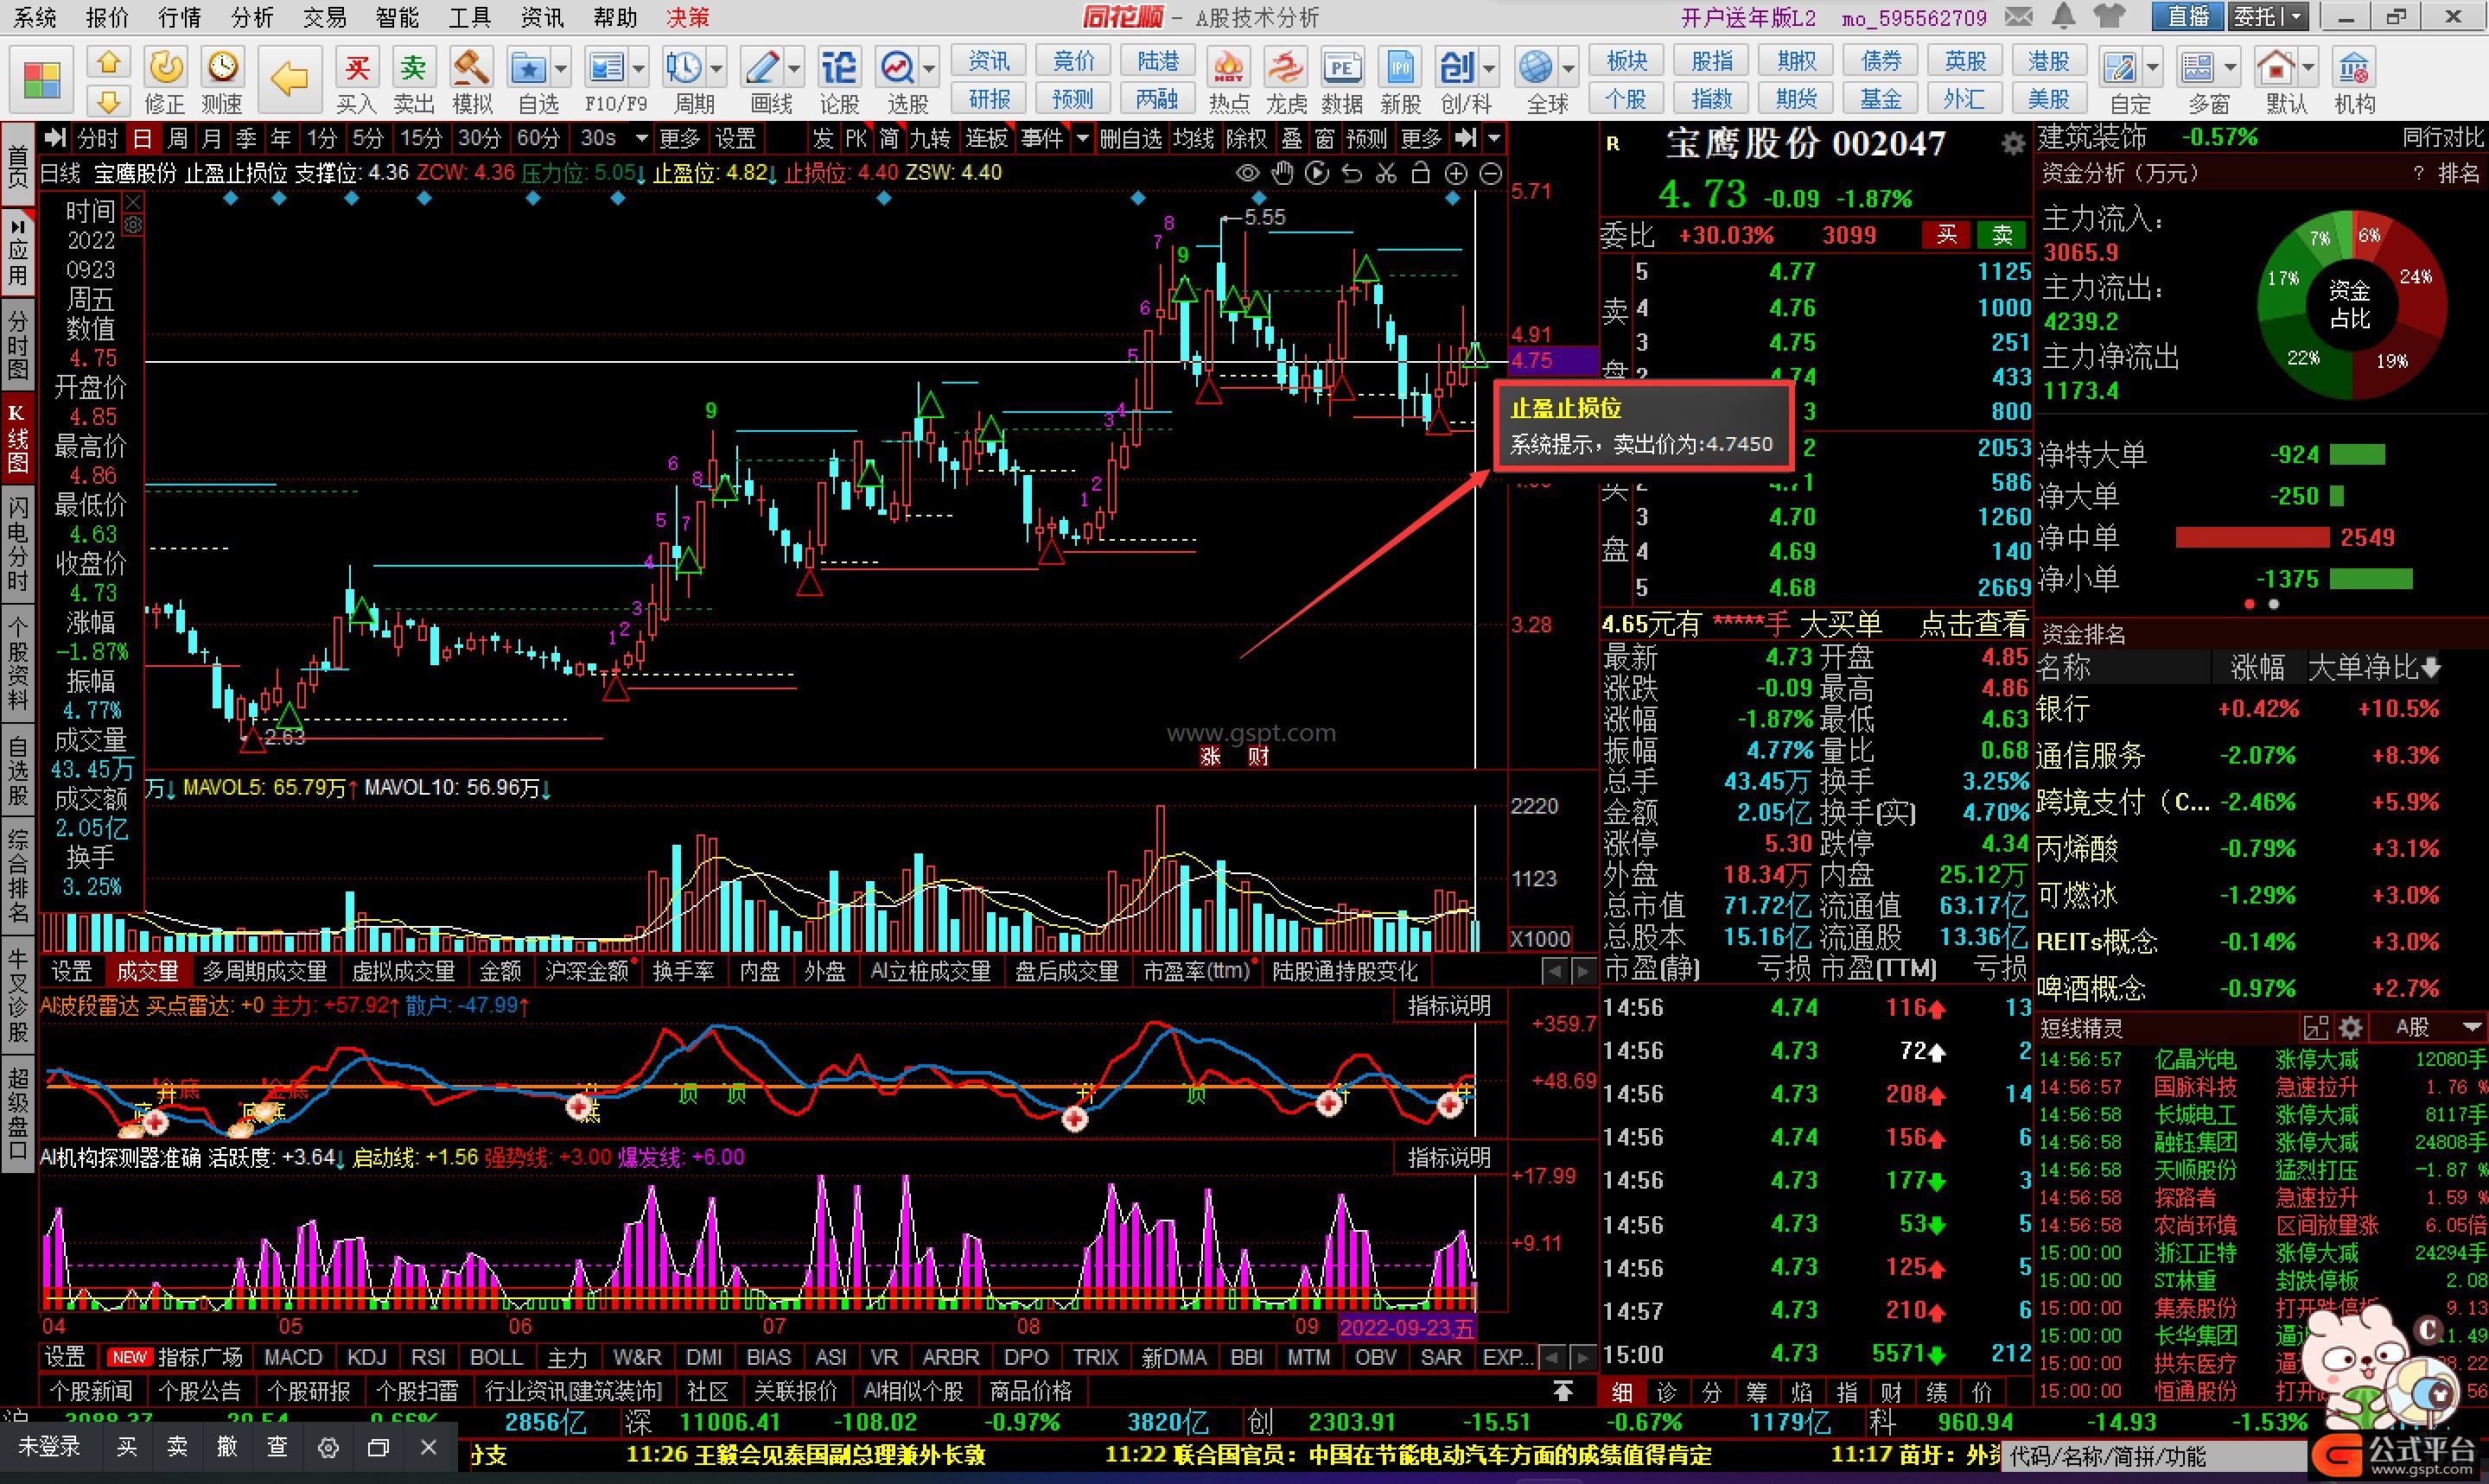Toggle 除权 ex-rights display

click(x=1246, y=138)
